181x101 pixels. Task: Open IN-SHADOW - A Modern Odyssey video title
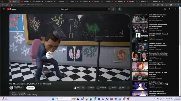point(158,83)
